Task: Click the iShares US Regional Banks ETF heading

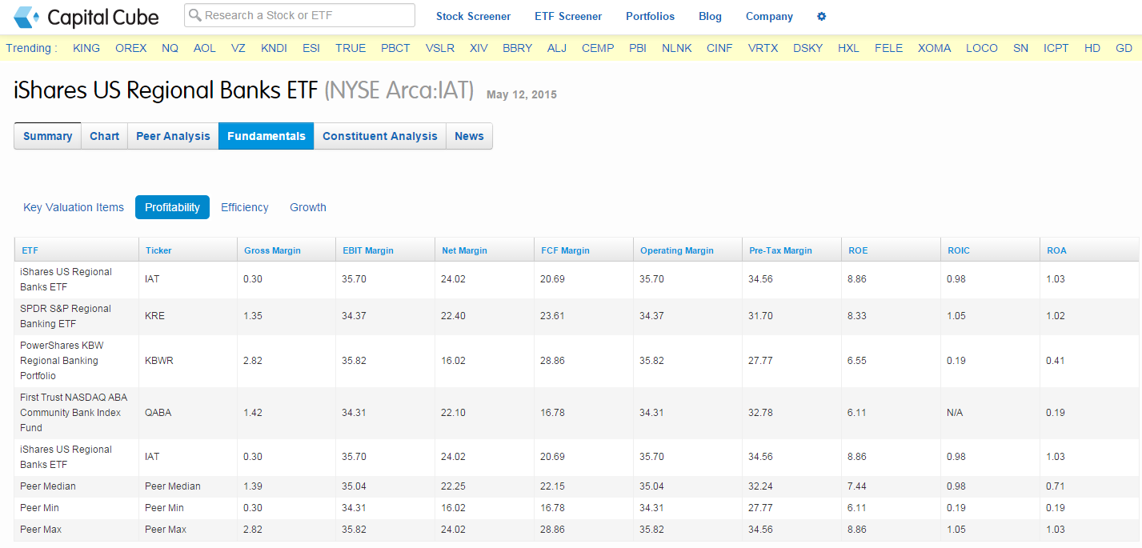Action: point(166,91)
